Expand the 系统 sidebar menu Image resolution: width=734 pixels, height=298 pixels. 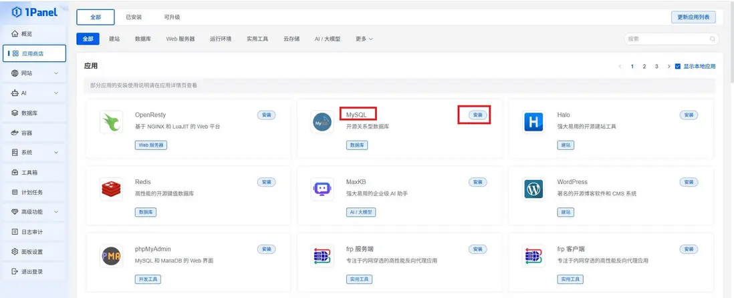pyautogui.click(x=34, y=152)
